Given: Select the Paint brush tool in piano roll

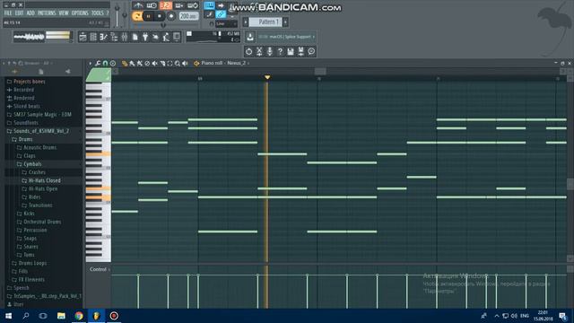Looking at the screenshot, I should tap(132, 64).
